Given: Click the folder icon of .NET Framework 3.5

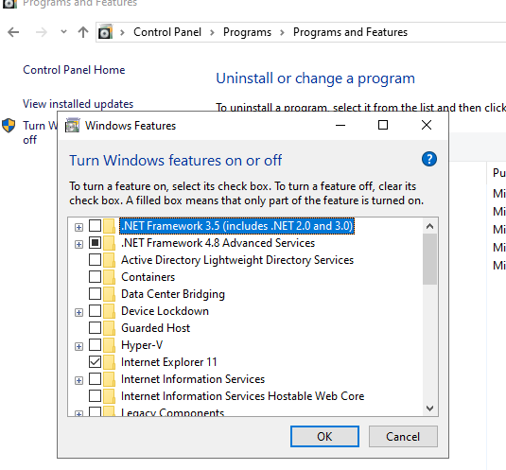Looking at the screenshot, I should tap(109, 226).
